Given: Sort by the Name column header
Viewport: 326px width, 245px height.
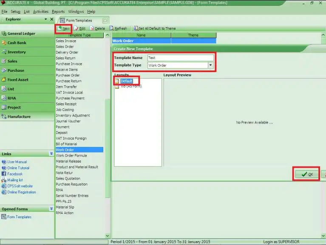Looking at the screenshot, I should pos(141,35).
